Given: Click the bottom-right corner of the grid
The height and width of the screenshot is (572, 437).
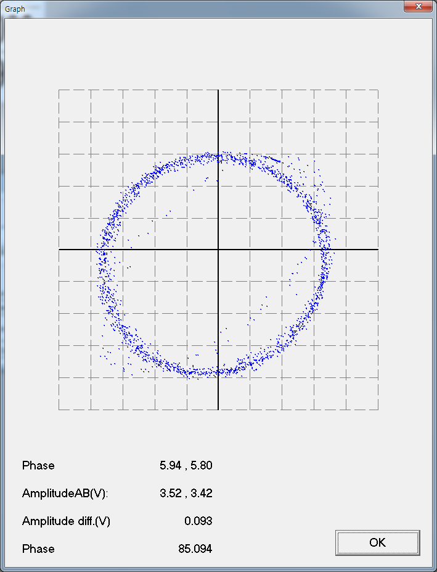Looking at the screenshot, I should click(x=377, y=409).
